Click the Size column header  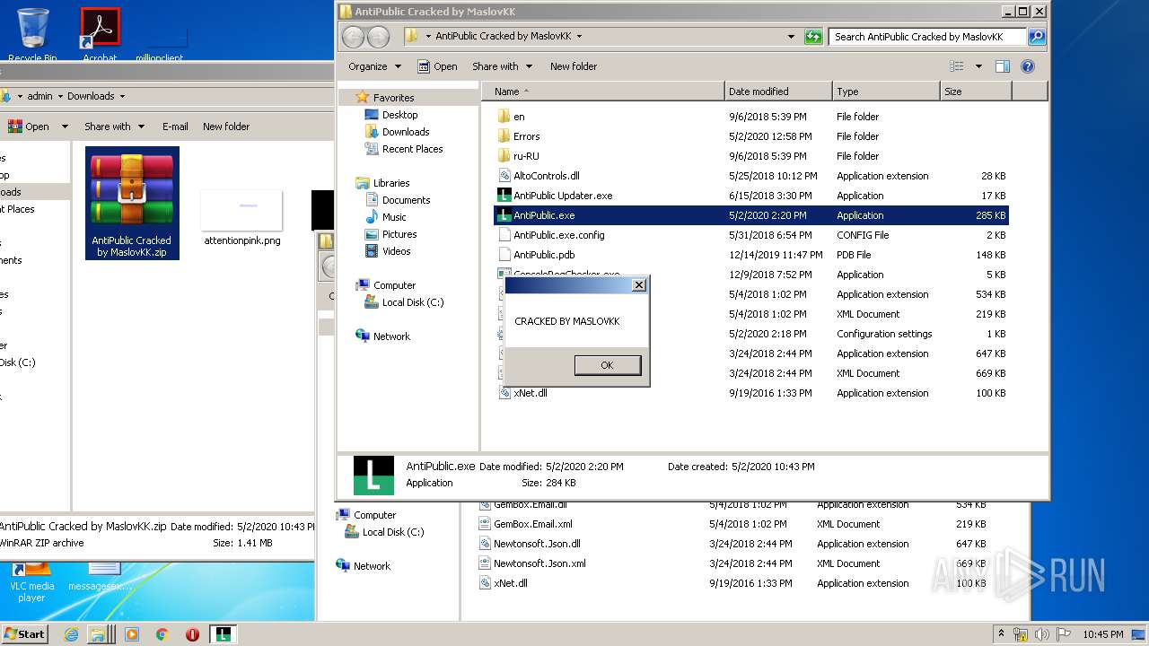976,92
